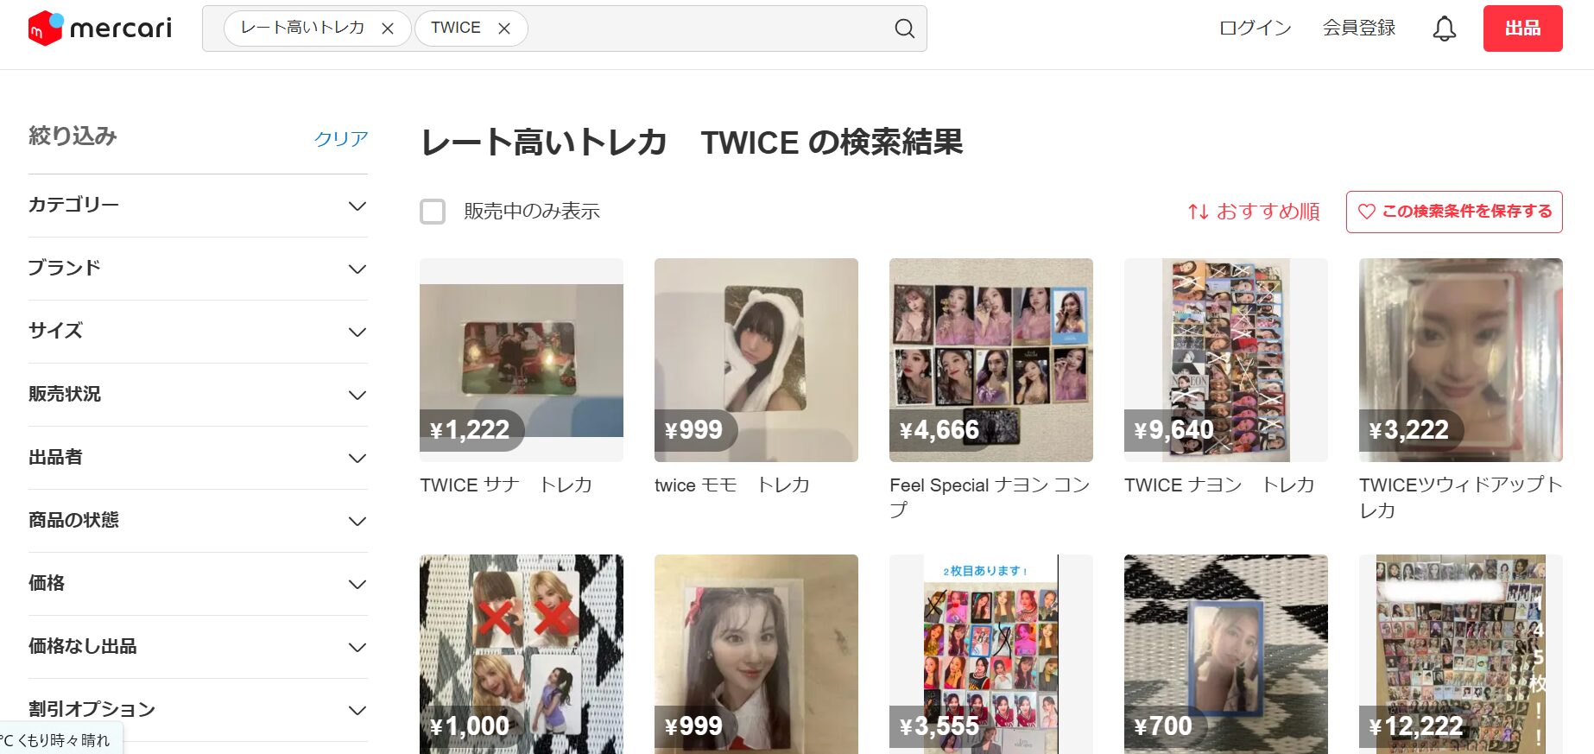1594x754 pixels.
Task: Remove the レート高いトレカ search tag
Action: point(388,29)
